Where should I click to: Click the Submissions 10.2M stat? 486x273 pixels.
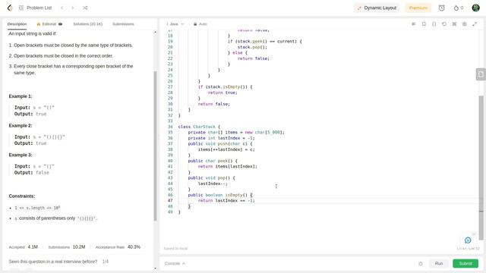[x=67, y=247]
